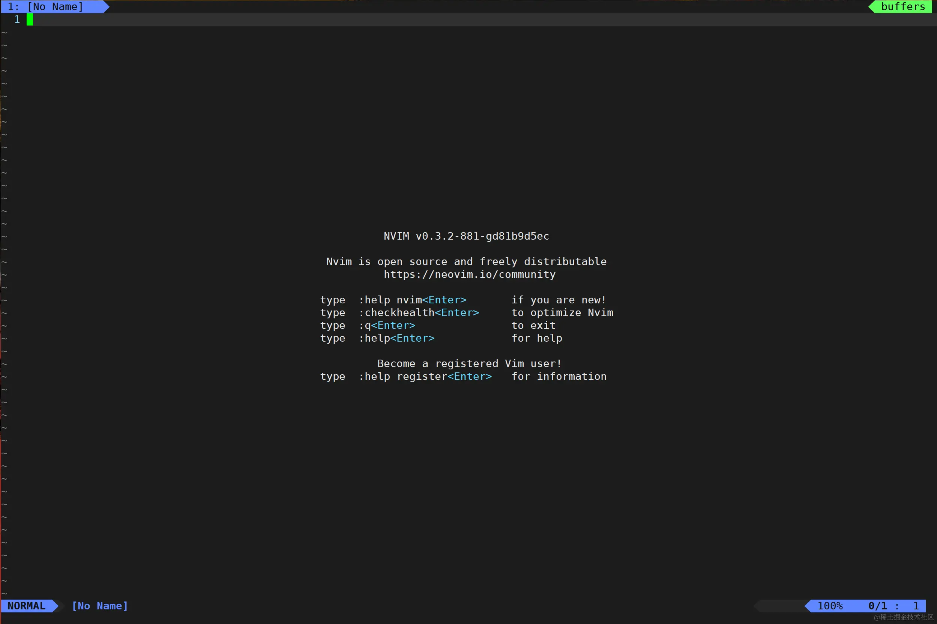Click the ":help nvim<Enter>" command text
The width and height of the screenshot is (937, 624).
412,300
